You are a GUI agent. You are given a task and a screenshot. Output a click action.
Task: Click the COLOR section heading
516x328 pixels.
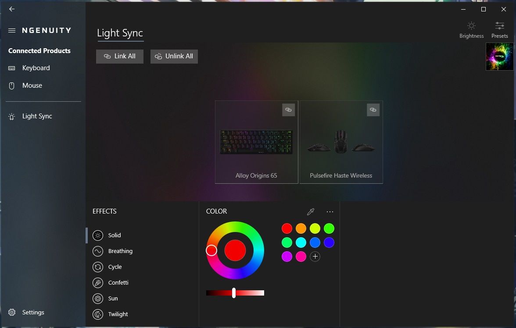click(217, 211)
